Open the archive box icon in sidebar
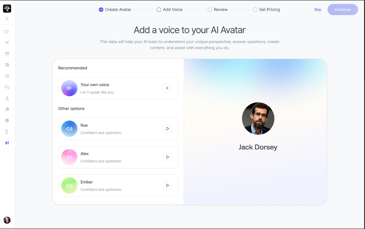 click(7, 54)
